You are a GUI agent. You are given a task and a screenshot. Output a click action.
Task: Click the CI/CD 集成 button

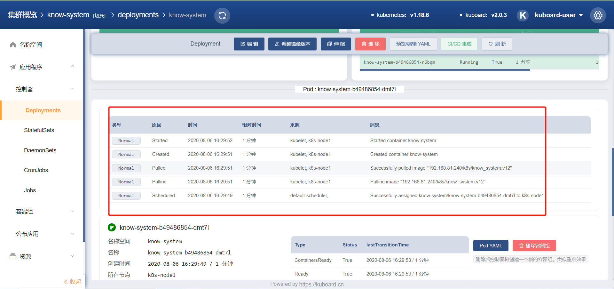(x=459, y=44)
